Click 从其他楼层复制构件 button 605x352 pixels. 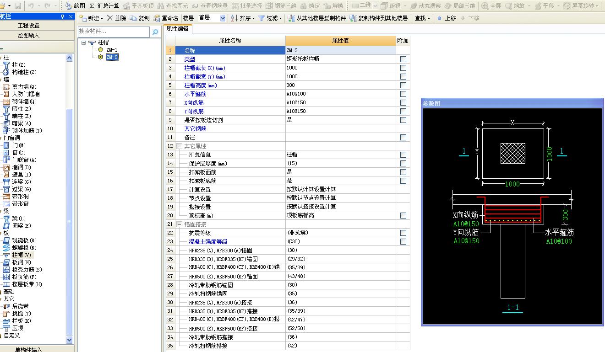tap(317, 18)
